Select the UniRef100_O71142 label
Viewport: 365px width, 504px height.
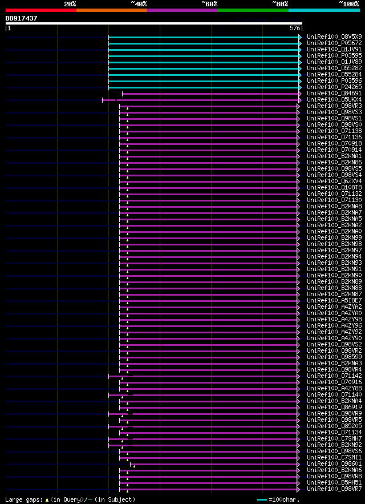pyautogui.click(x=334, y=376)
